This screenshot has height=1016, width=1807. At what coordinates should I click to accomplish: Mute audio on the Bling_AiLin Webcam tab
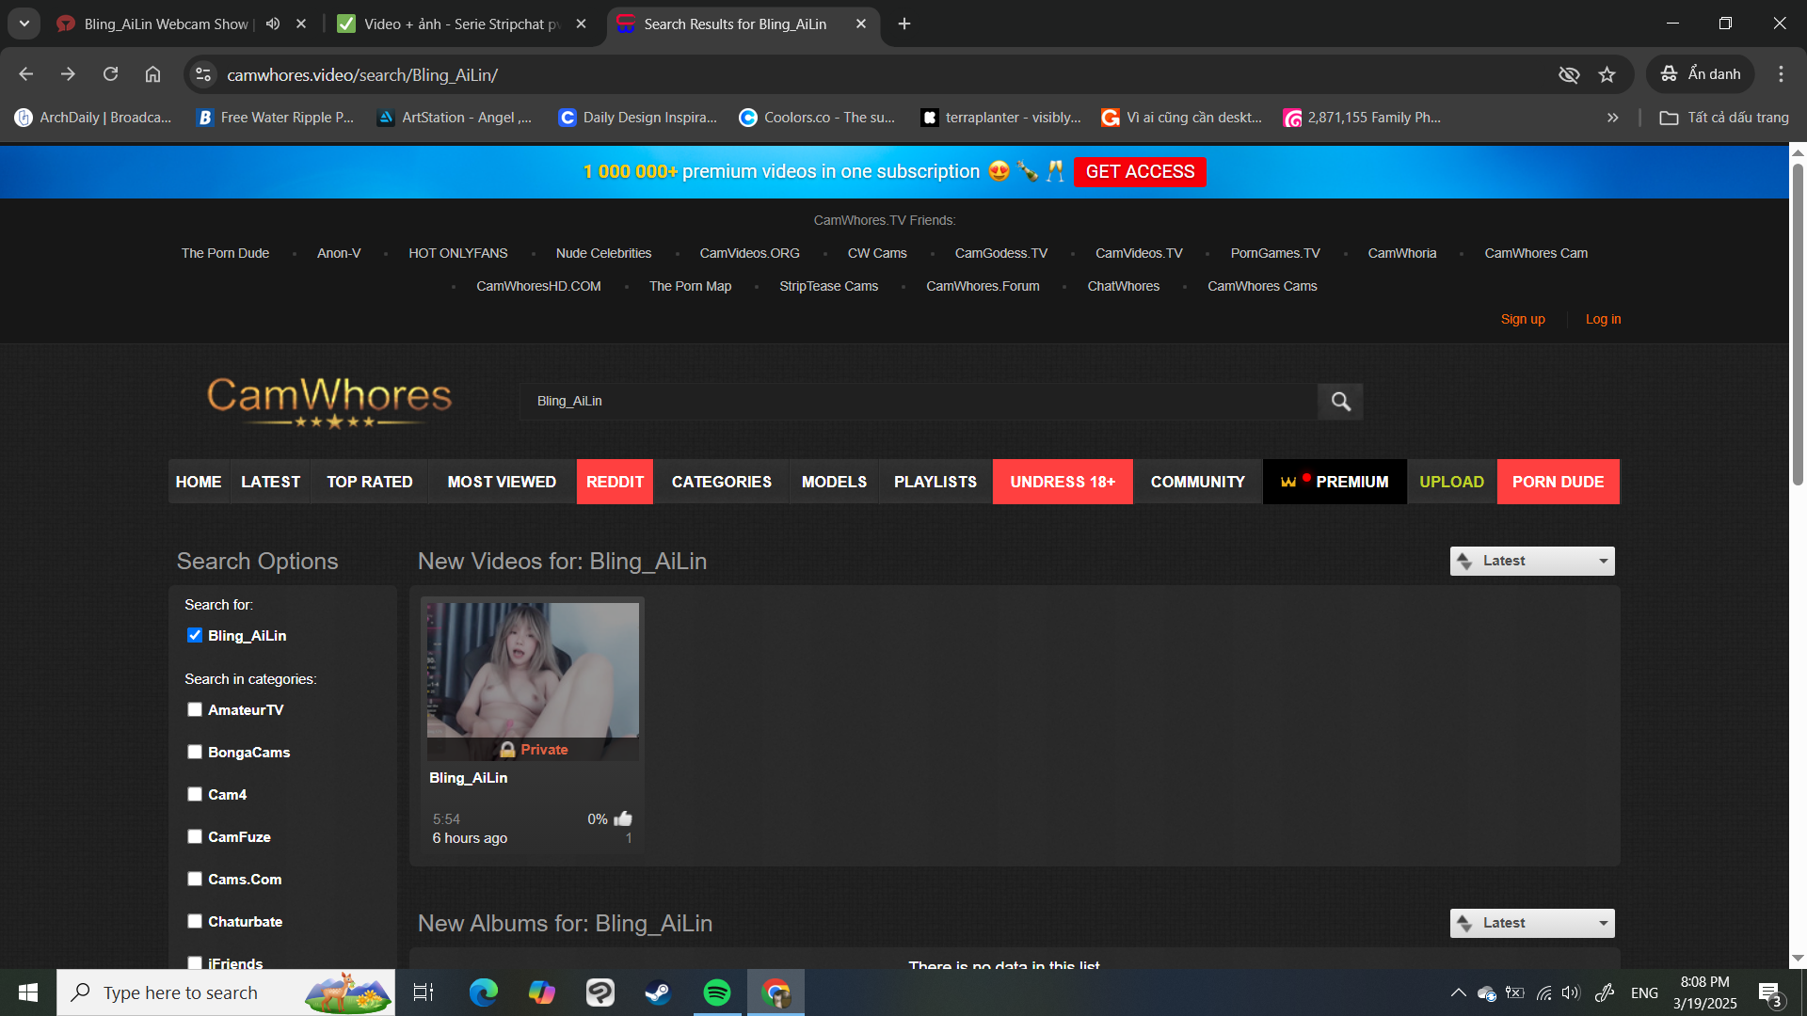click(x=273, y=24)
